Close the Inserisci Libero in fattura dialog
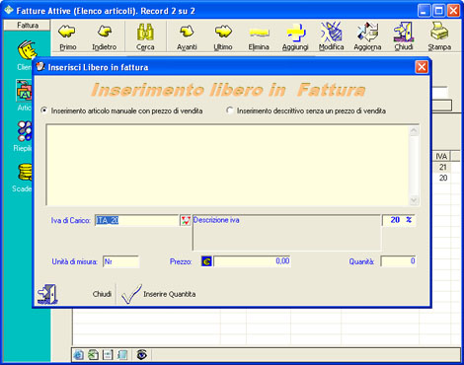The width and height of the screenshot is (464, 365). [x=422, y=67]
